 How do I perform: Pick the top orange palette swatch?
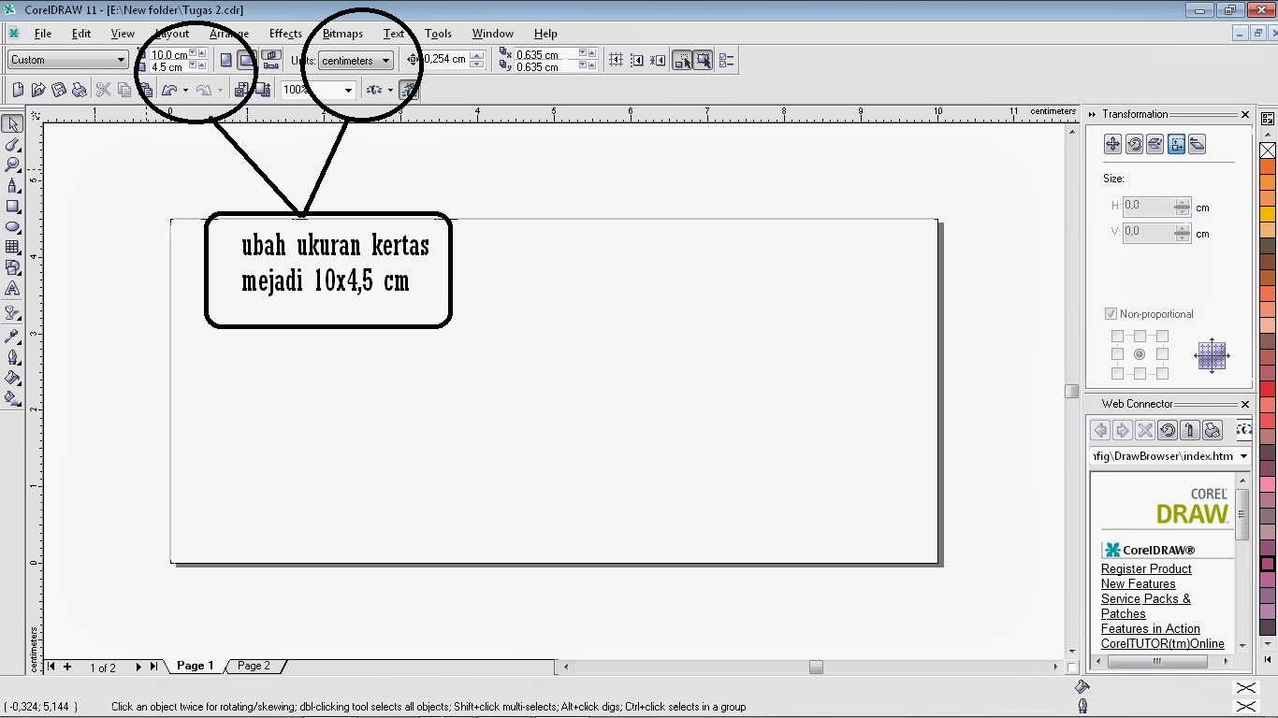(1268, 167)
